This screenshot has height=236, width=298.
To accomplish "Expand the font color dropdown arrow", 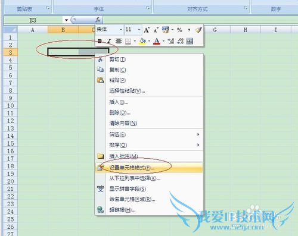I will 163,41.
